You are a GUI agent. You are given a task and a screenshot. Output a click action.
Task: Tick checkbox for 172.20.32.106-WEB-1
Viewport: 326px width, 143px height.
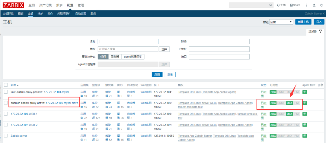(6, 114)
